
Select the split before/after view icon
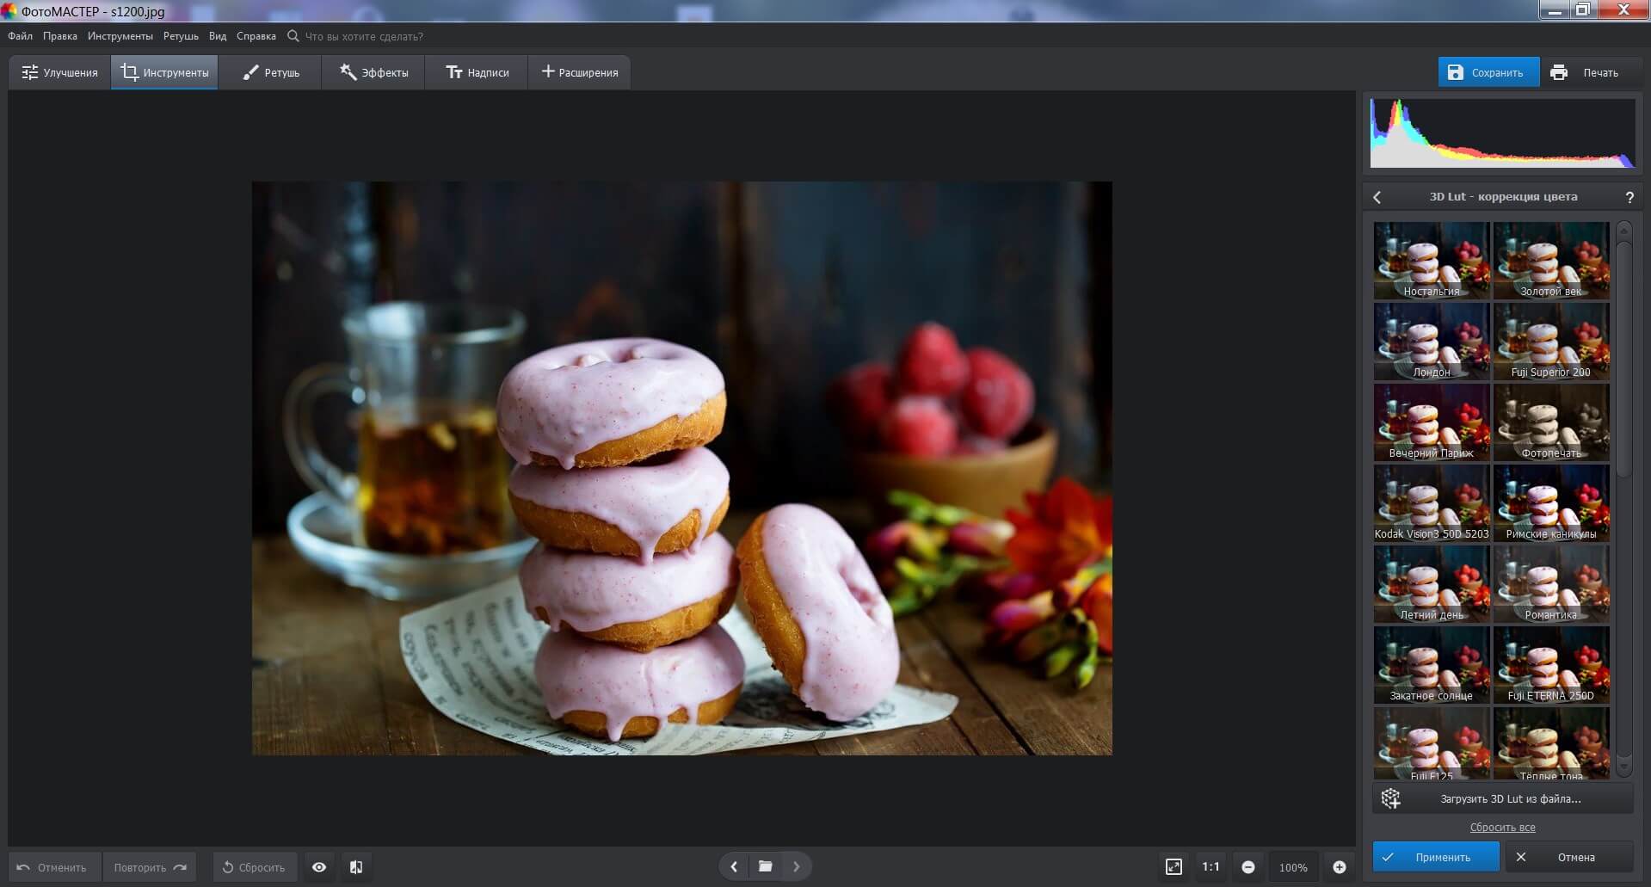pyautogui.click(x=356, y=867)
